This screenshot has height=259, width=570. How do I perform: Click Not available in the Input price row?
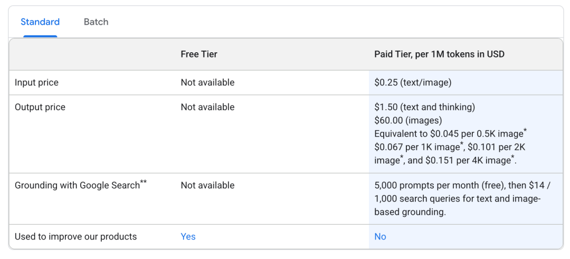tap(207, 83)
